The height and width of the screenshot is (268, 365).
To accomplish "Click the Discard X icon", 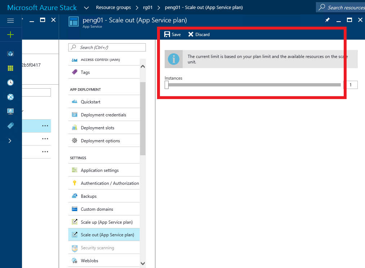I will 191,34.
